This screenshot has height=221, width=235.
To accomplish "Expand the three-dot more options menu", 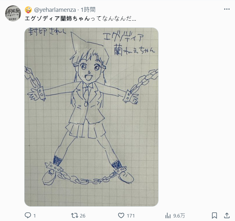I will 227,9.
